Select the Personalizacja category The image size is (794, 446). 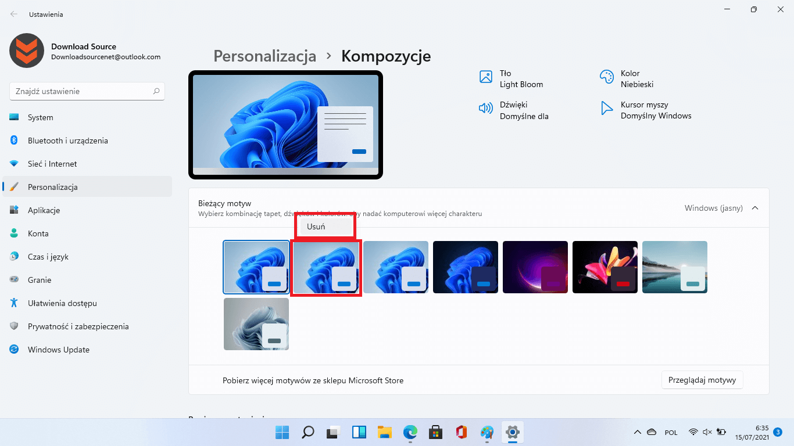[87, 187]
